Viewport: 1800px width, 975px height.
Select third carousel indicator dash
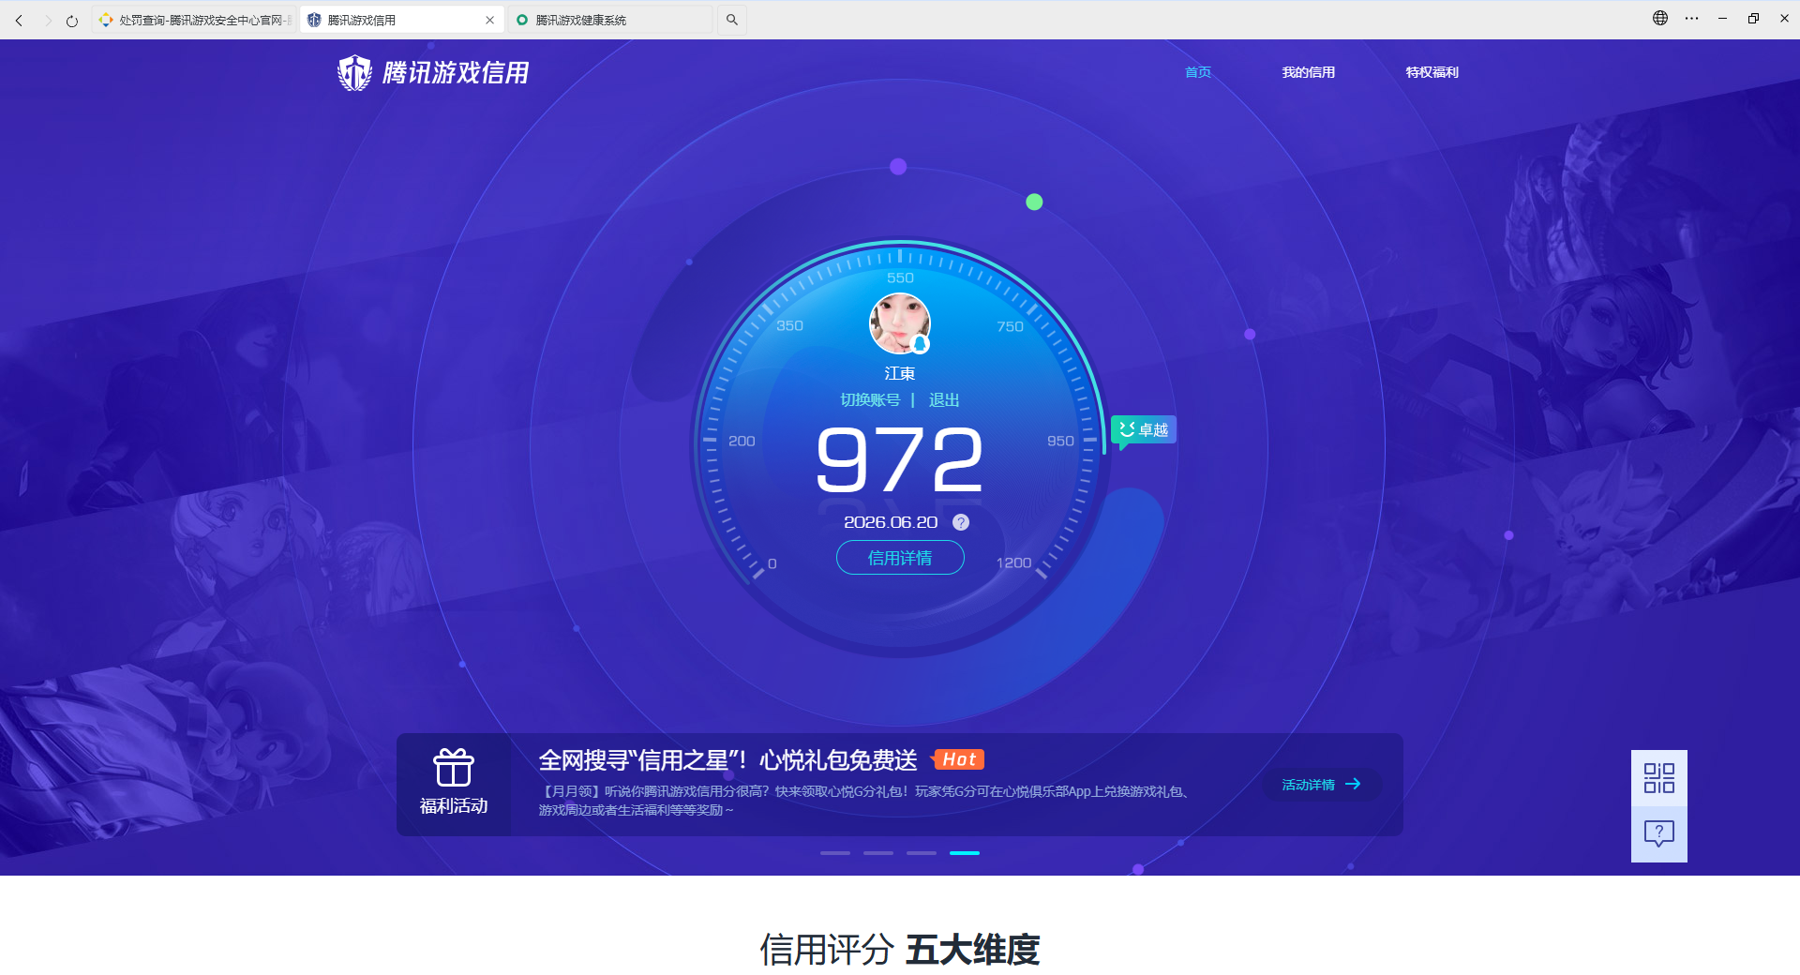[922, 853]
